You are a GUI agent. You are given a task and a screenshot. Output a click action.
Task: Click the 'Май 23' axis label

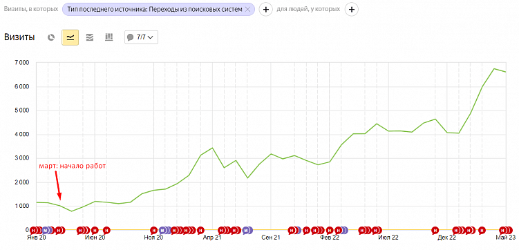point(506,238)
